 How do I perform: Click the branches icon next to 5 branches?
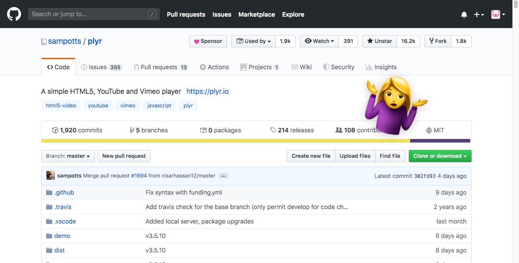coord(132,130)
